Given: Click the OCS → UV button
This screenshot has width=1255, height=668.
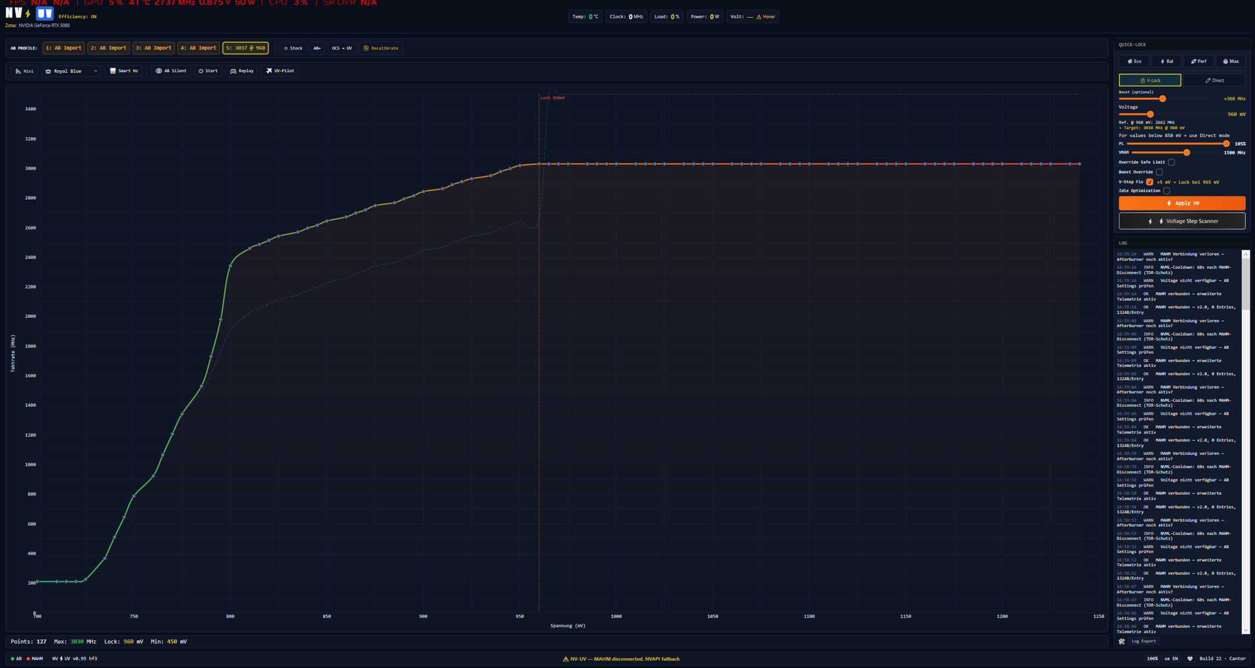Looking at the screenshot, I should click(x=342, y=48).
